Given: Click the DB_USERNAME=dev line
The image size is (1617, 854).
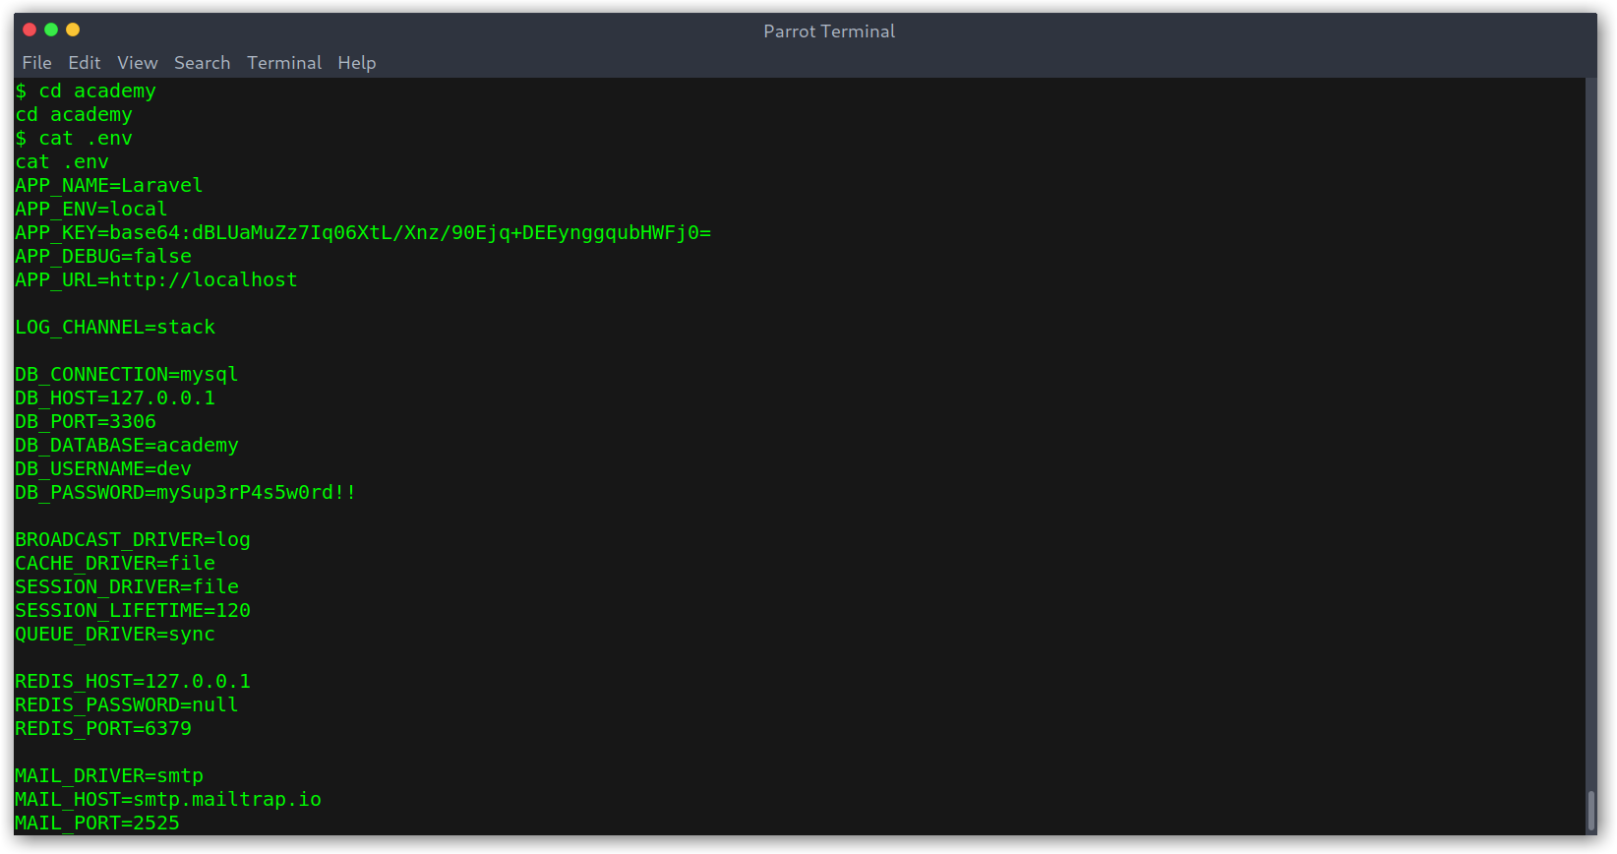Looking at the screenshot, I should click(103, 469).
